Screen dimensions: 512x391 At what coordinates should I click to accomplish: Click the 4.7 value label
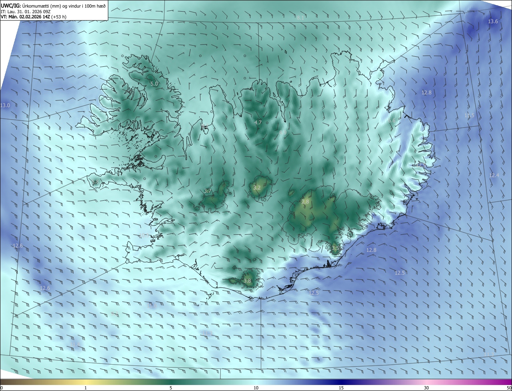point(258,123)
